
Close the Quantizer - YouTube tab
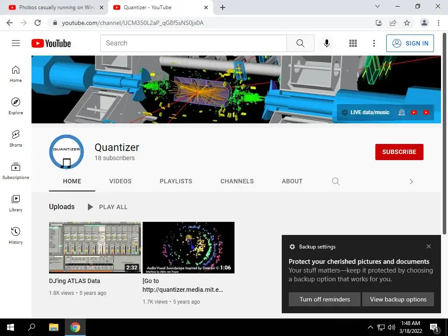(206, 8)
